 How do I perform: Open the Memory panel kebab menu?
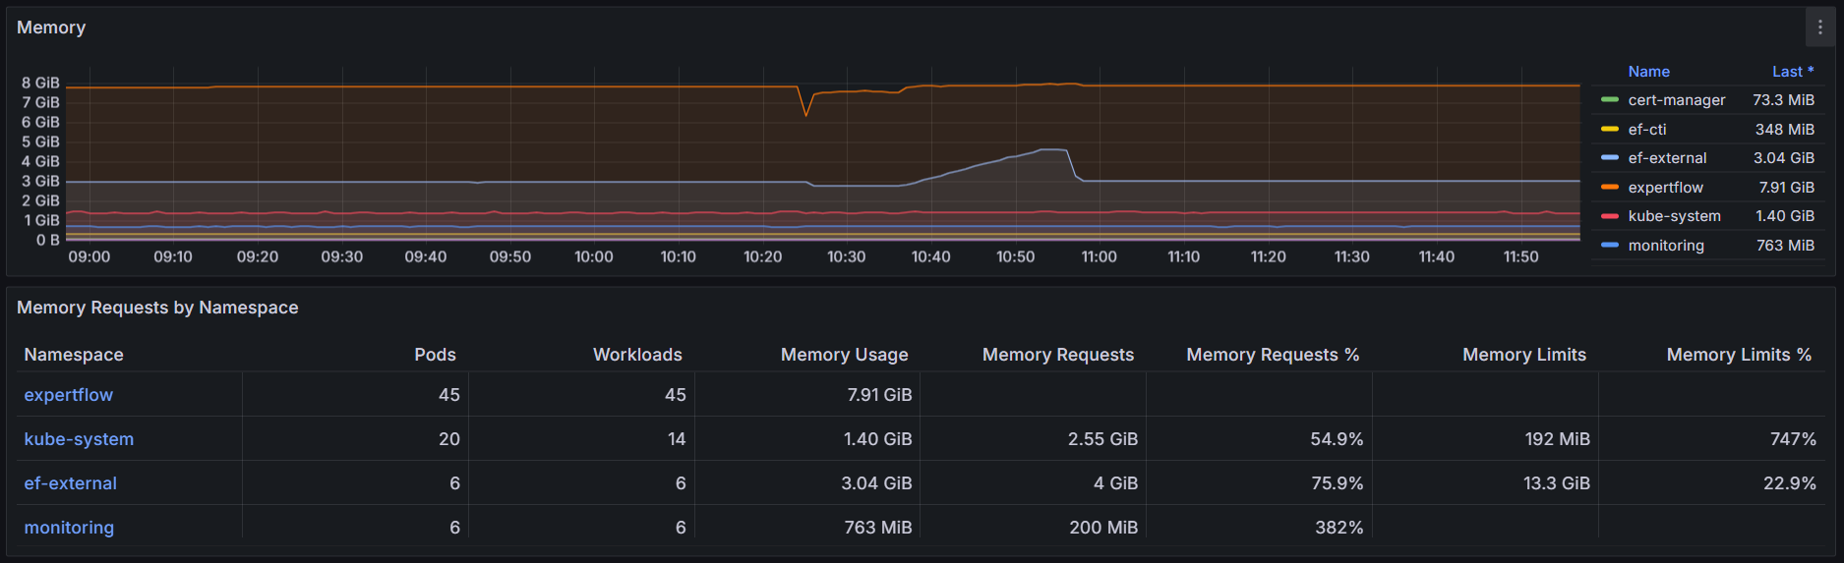[1819, 28]
